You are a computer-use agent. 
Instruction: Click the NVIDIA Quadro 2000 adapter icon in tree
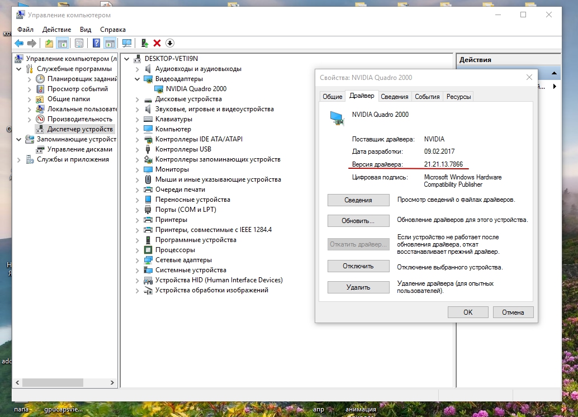pos(159,89)
